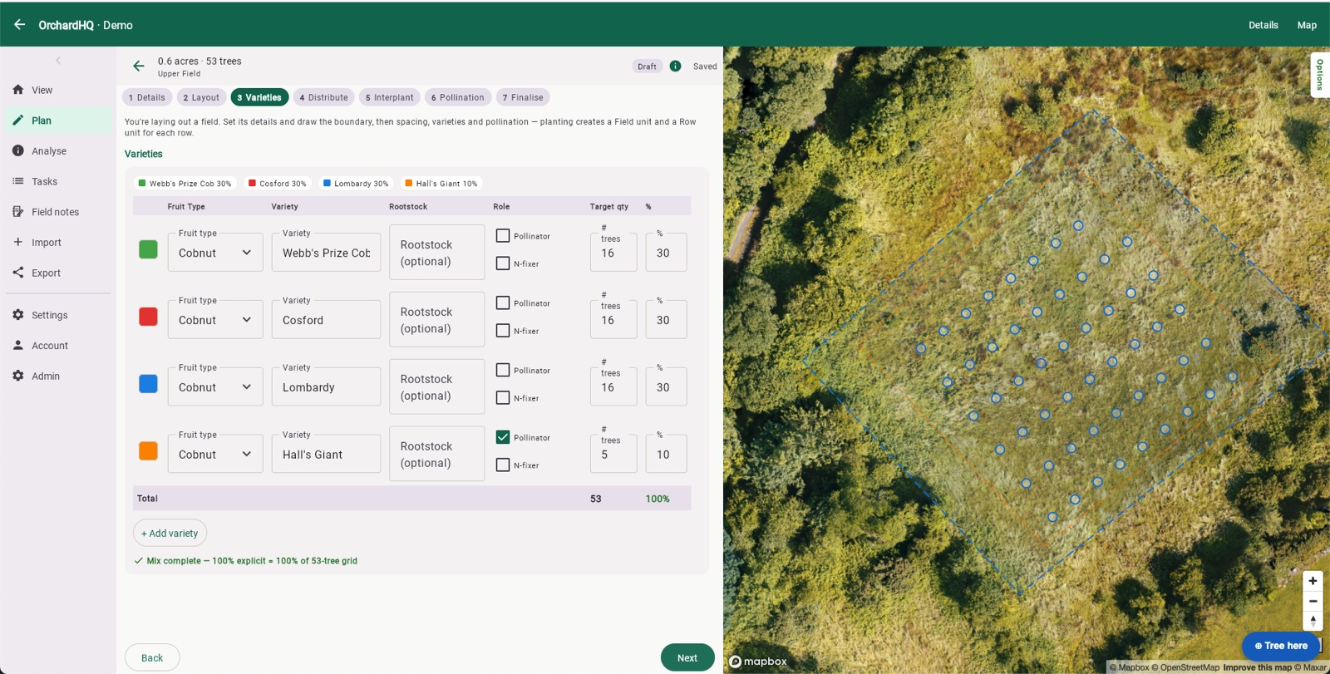Click the Hall's Giant 10% legend chip
Screen dimensions: 1330x674
(x=441, y=184)
